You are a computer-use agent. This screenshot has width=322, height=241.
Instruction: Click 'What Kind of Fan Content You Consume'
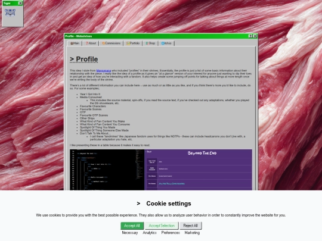(x=105, y=124)
